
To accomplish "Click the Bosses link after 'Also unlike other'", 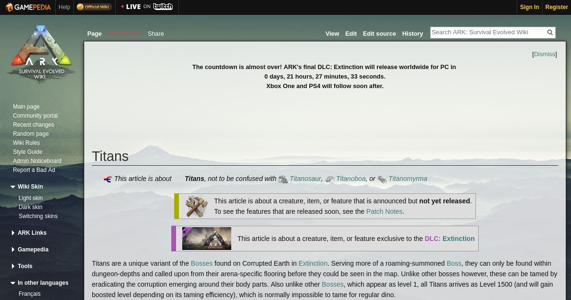I will [333, 284].
